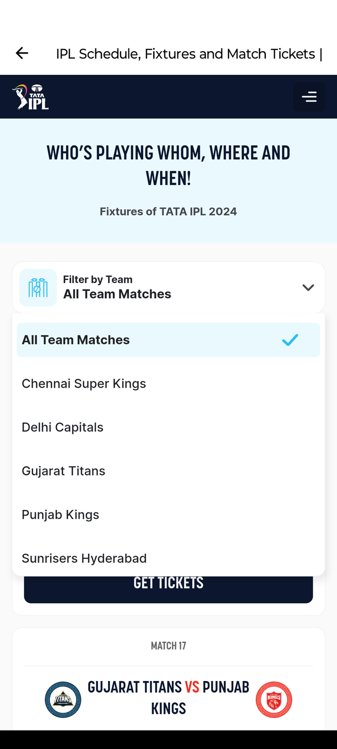Choose Sunrisers Hyderabad team option
The width and height of the screenshot is (337, 749).
[x=84, y=558]
